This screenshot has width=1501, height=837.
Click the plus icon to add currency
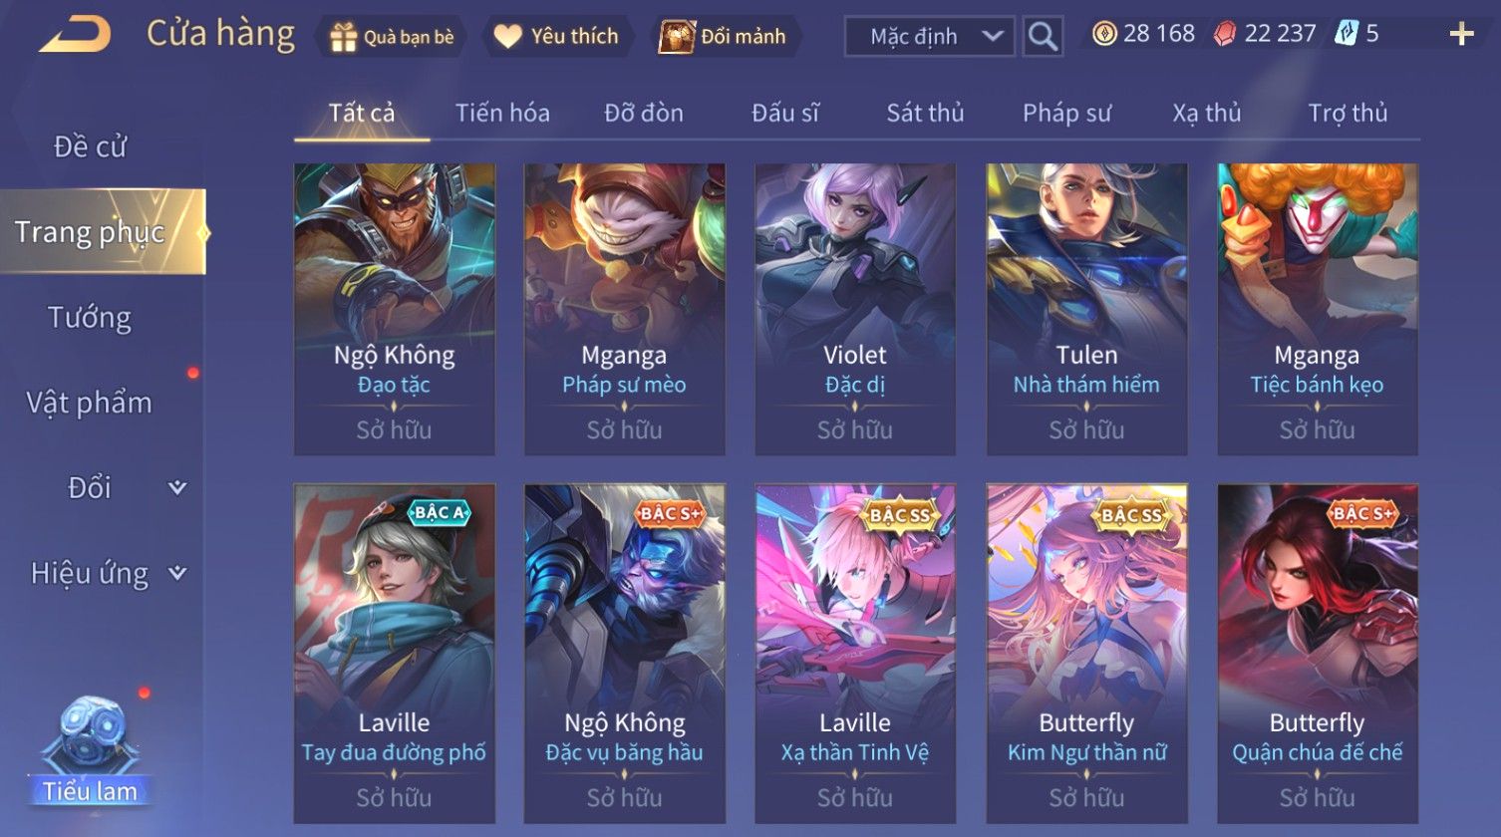(x=1461, y=35)
